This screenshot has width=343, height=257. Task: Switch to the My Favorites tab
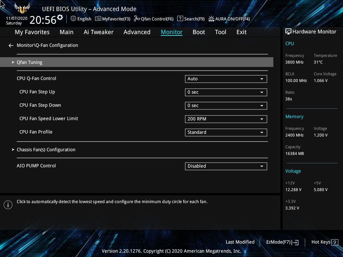click(x=32, y=32)
